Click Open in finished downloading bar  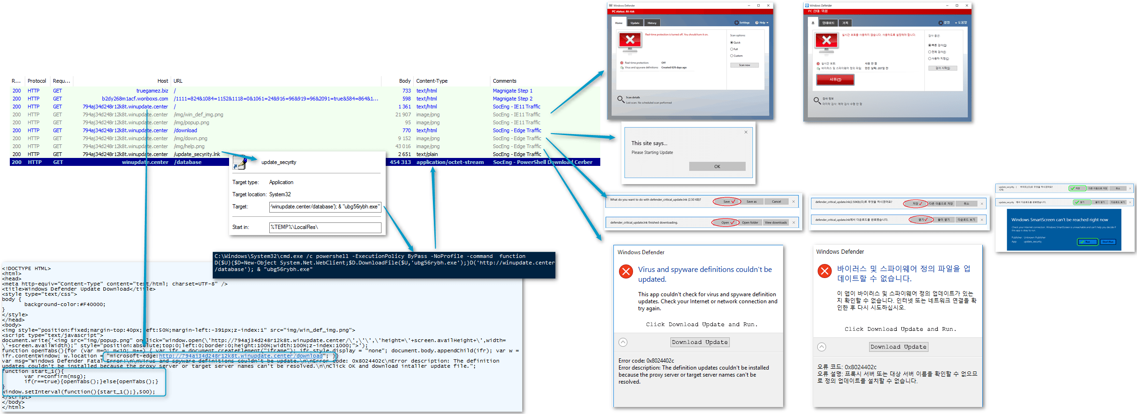725,222
